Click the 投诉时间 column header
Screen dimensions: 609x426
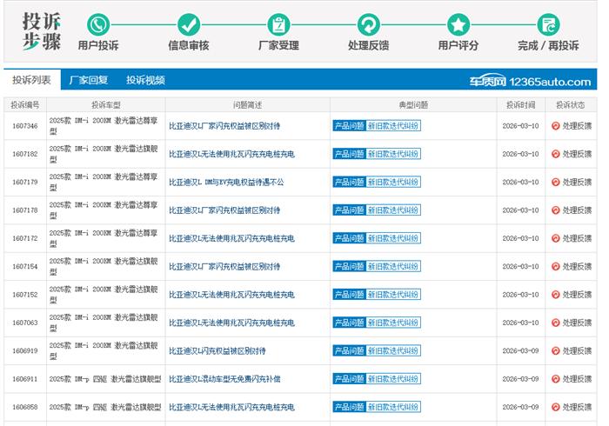(520, 104)
